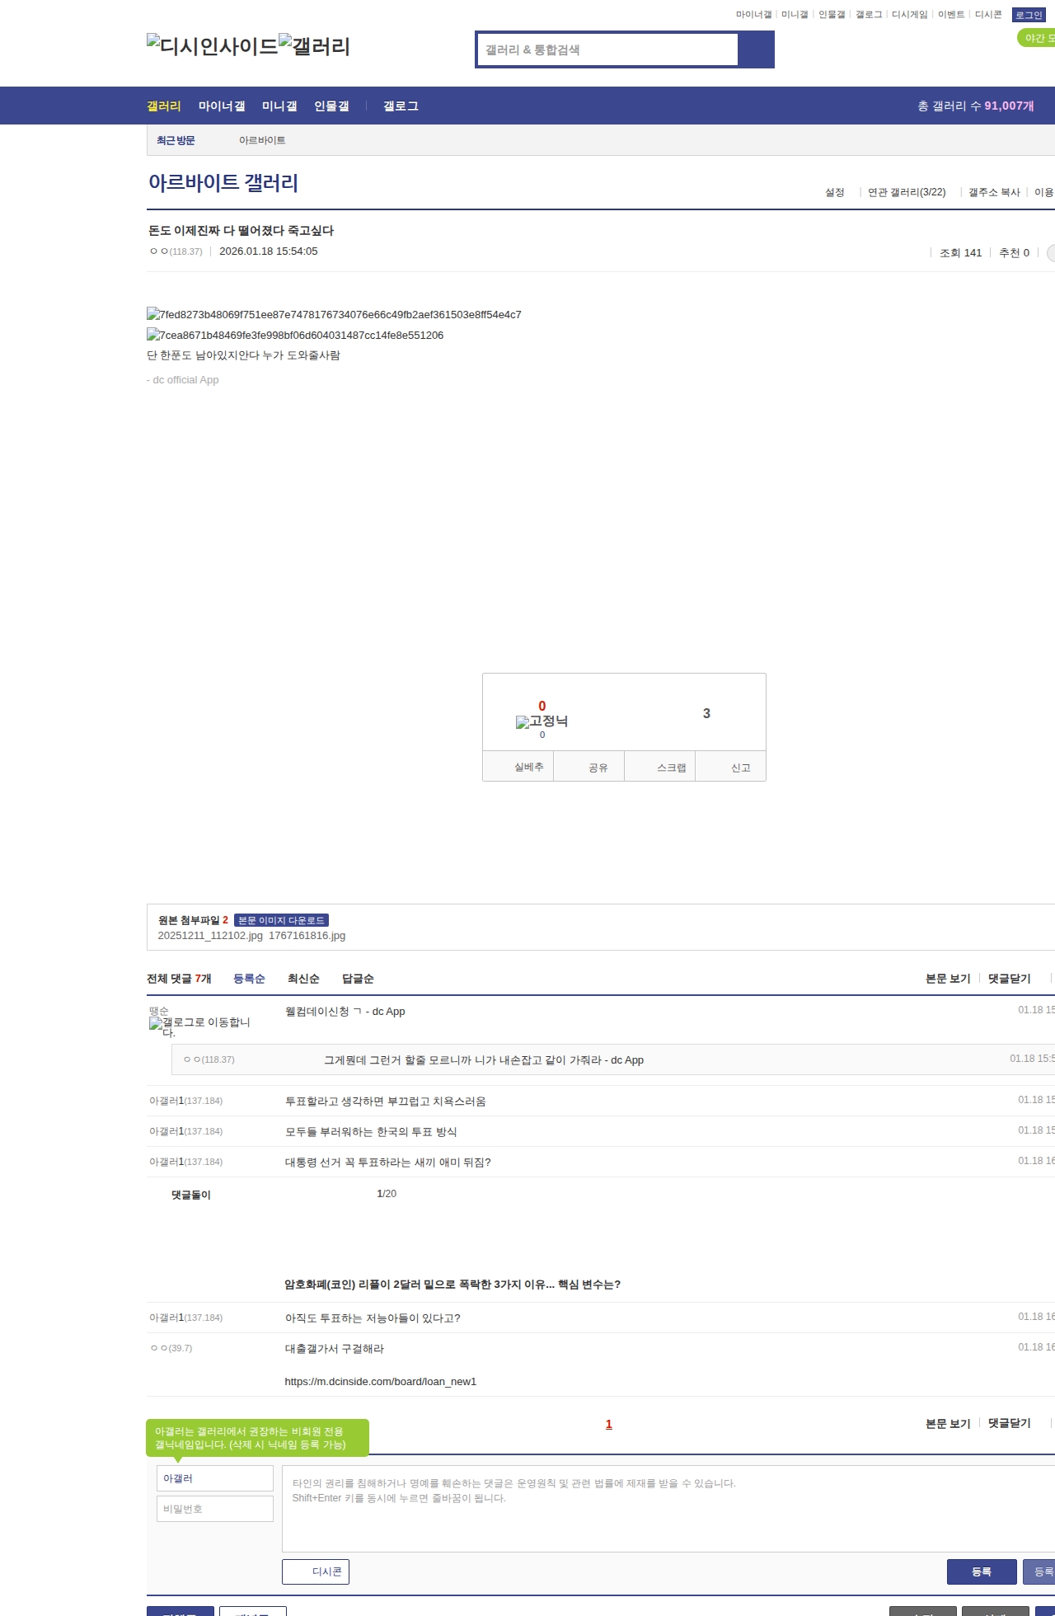Viewport: 1055px width, 1616px height.
Task: Click the post date 2026.01.18 15:54:05
Action: point(269,251)
